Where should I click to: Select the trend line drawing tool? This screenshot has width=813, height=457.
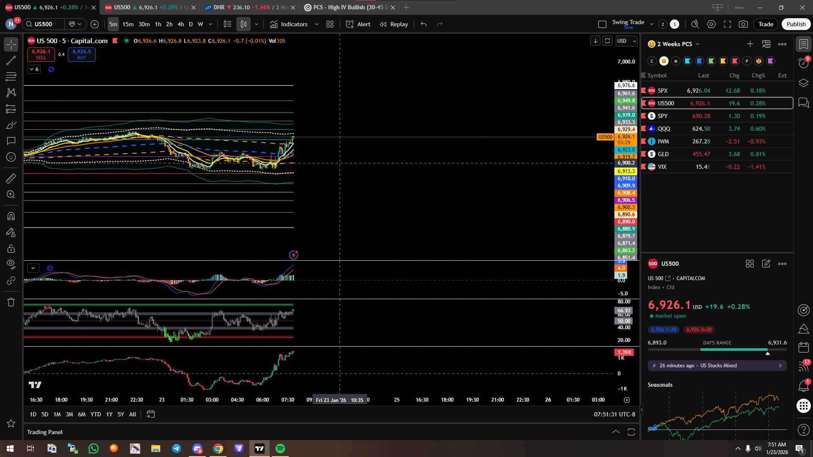point(11,61)
